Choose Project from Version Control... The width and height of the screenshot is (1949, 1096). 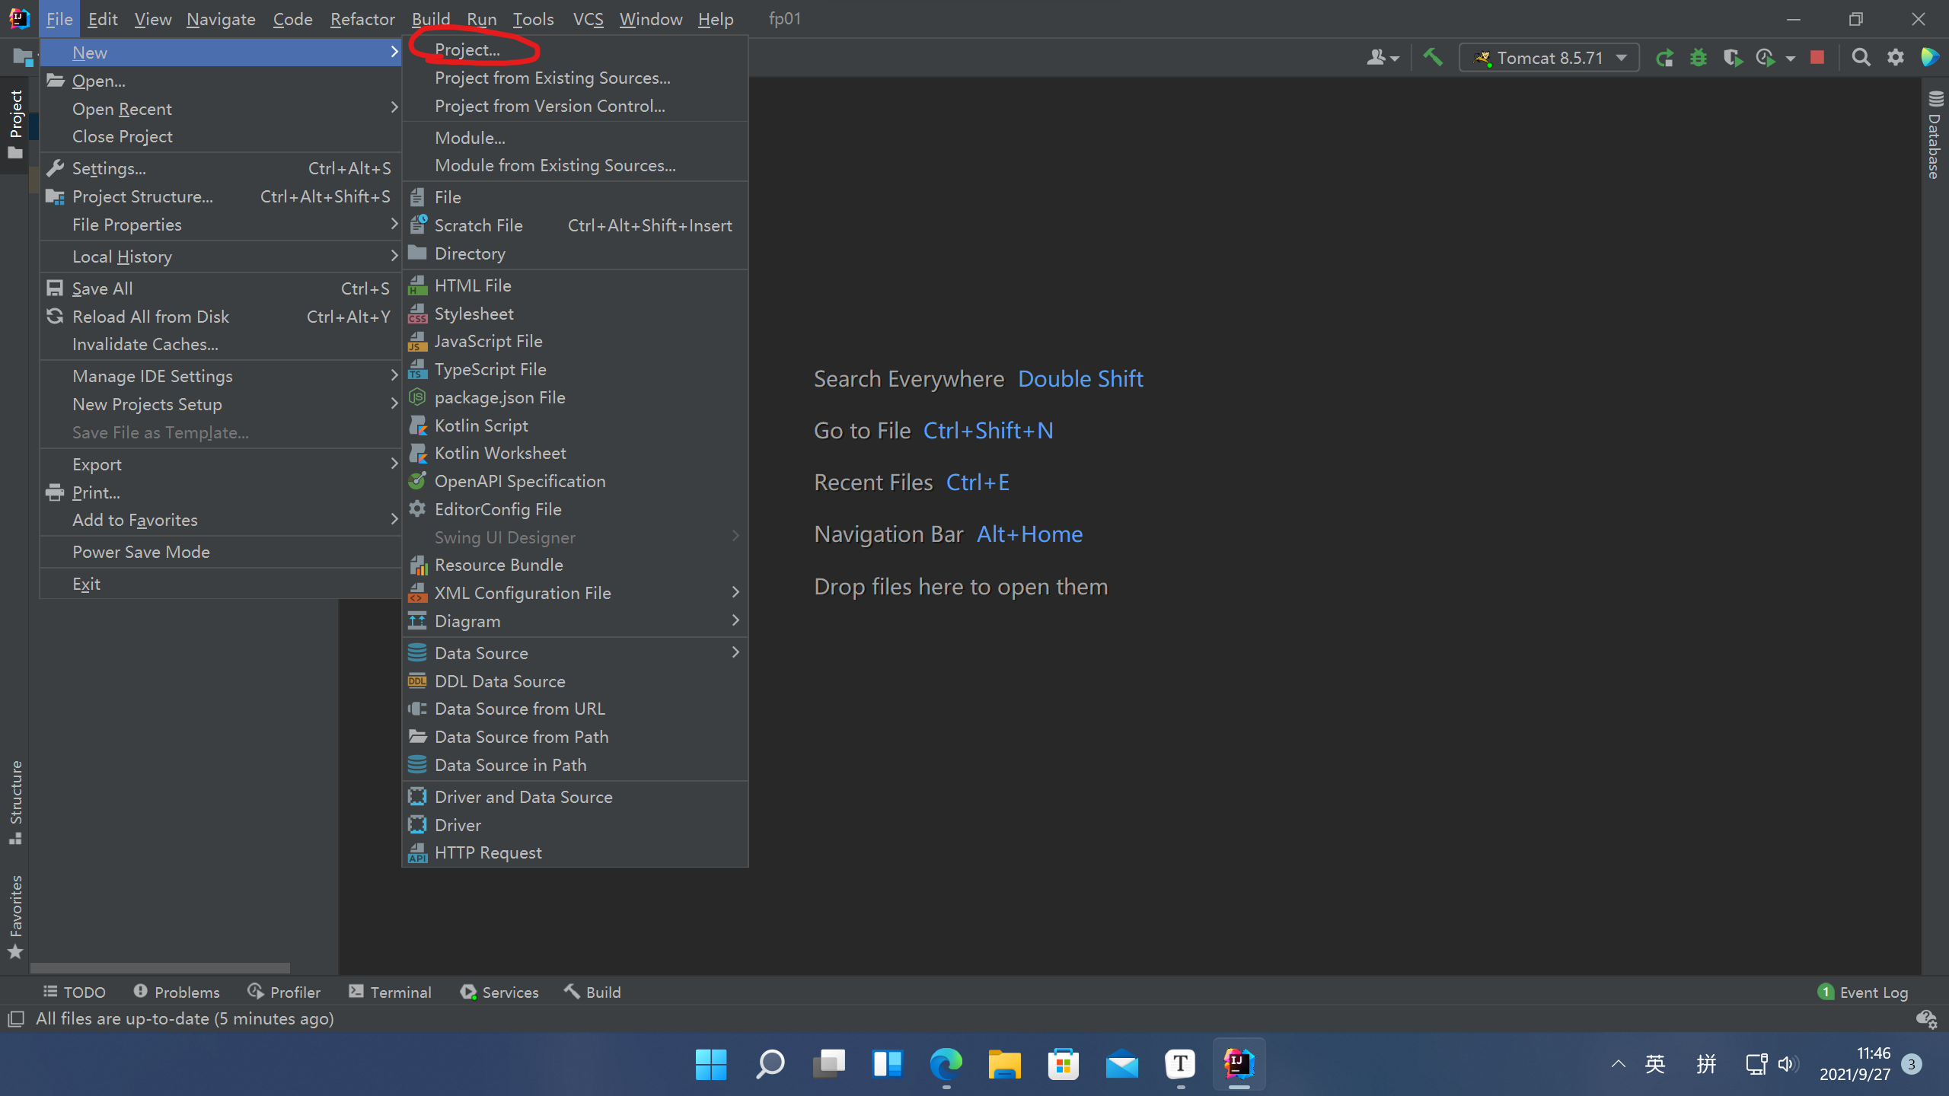coord(575,106)
